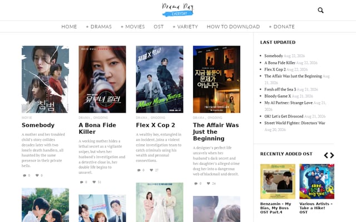Open the Flex X Cop 2 title link
356x222 pixels.
click(x=156, y=125)
